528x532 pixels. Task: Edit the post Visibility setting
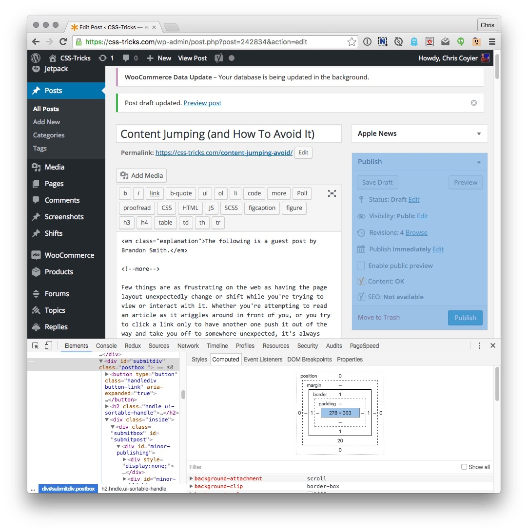tap(422, 216)
